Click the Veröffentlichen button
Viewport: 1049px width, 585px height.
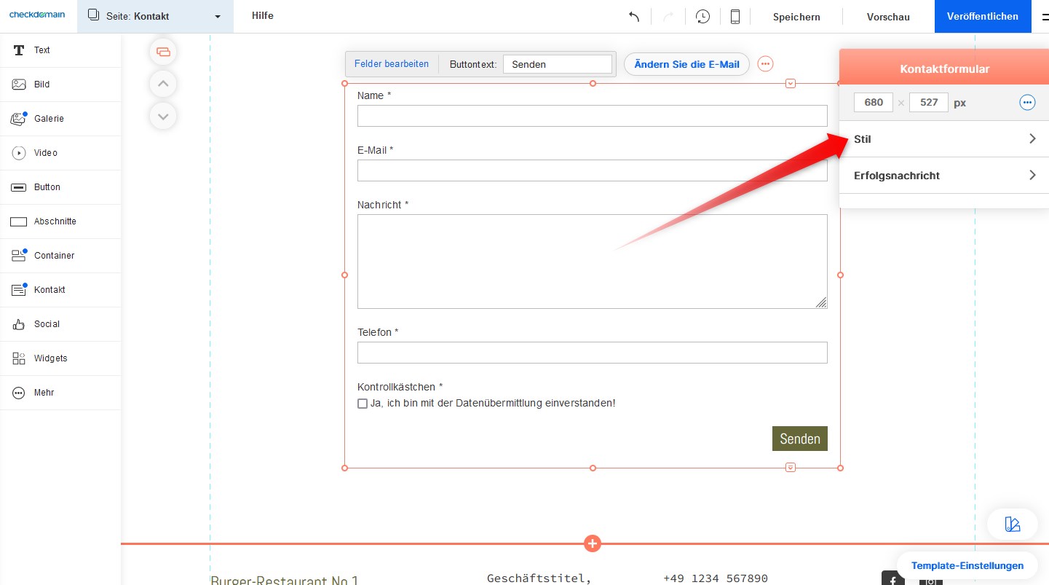[x=982, y=16]
